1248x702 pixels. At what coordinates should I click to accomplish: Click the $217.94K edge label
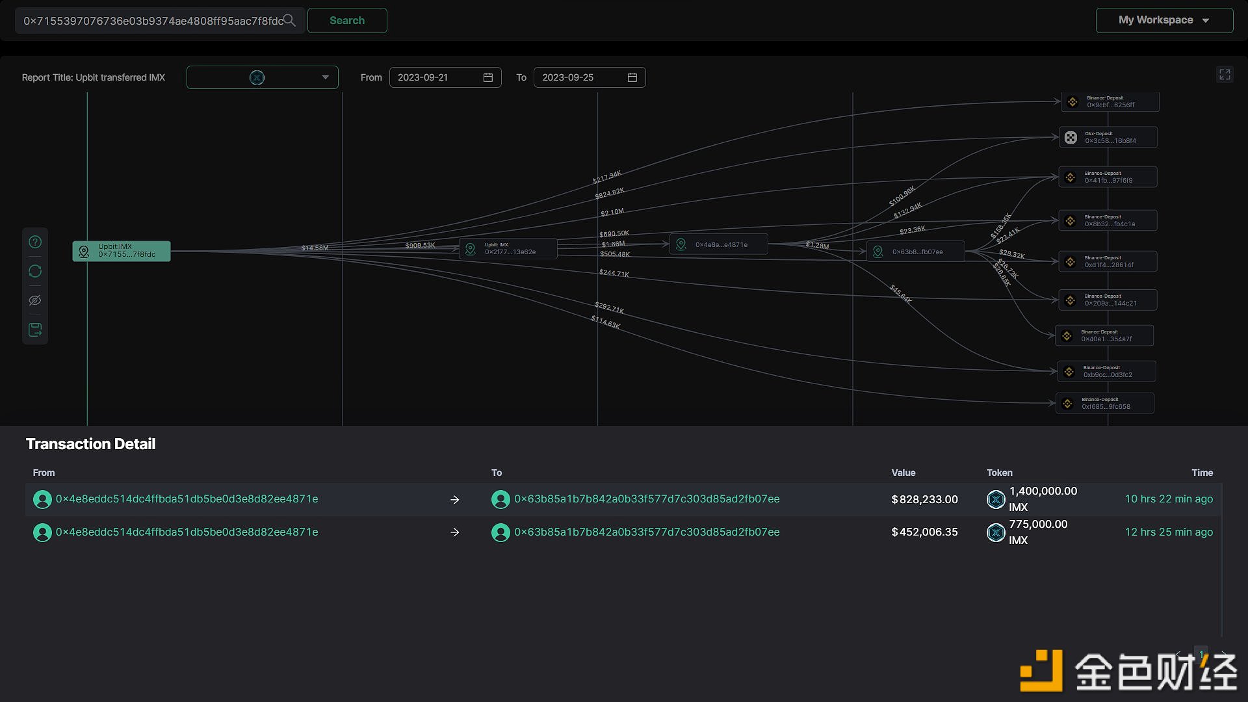[607, 177]
